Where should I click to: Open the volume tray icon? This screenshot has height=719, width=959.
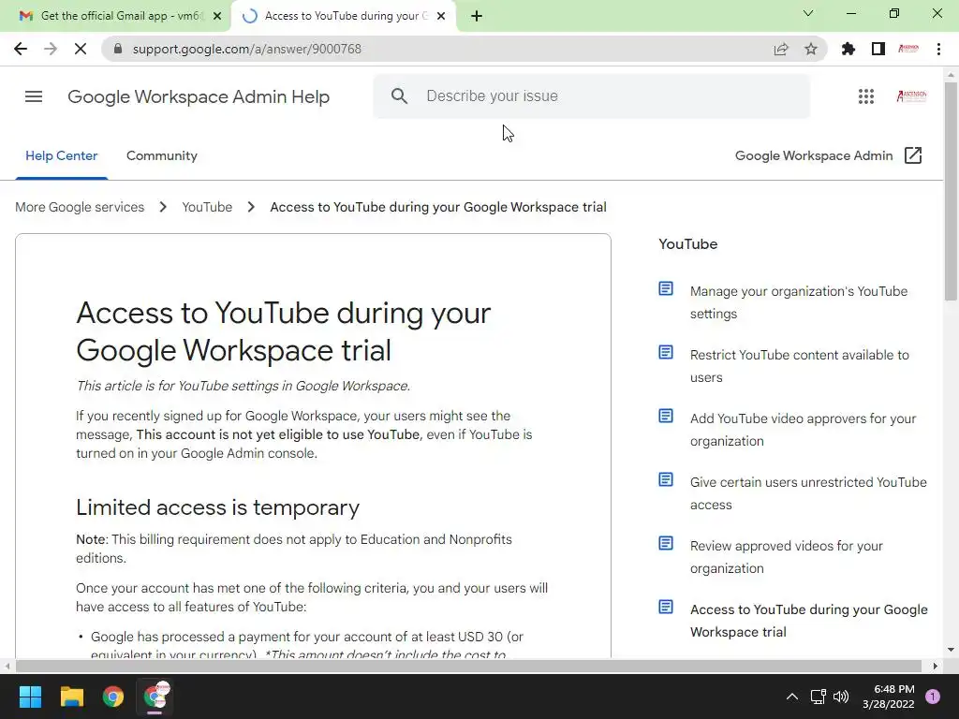(842, 697)
